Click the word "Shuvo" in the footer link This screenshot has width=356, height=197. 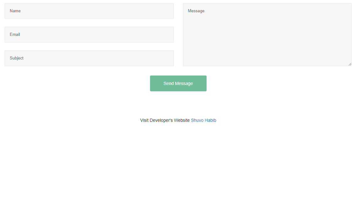197,120
